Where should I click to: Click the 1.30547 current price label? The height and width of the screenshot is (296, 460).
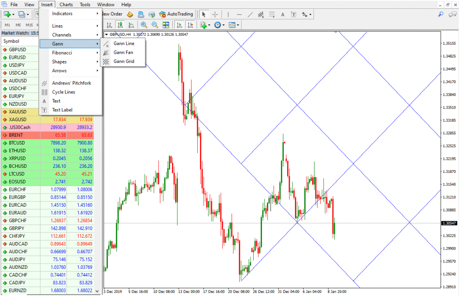(x=449, y=223)
